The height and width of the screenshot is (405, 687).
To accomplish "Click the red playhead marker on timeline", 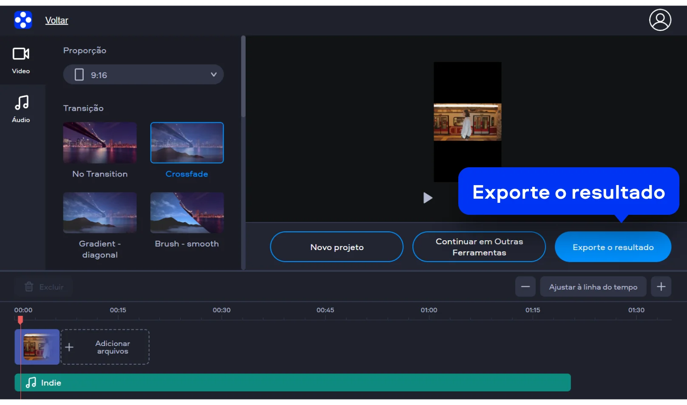I will [20, 320].
